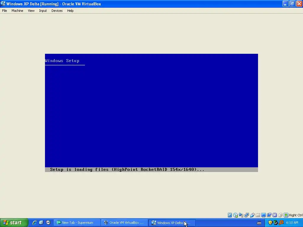
Task: Restore down the VirtualBox VM window
Action: tap(292, 4)
